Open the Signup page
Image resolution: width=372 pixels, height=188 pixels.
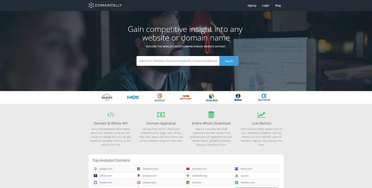252,6
